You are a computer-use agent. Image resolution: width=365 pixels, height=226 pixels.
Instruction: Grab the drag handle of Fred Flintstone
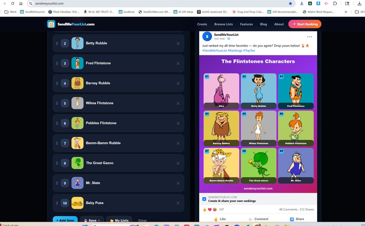pyautogui.click(x=57, y=63)
